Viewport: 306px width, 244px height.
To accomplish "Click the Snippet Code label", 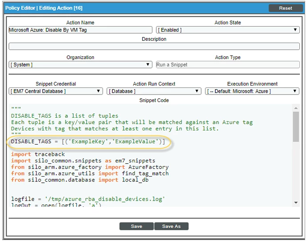I will point(154,100).
